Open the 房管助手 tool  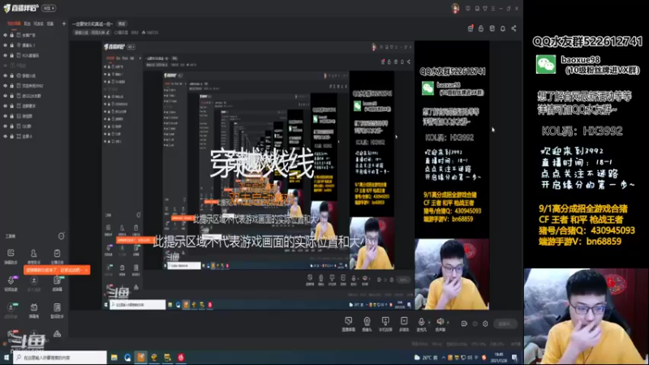click(34, 256)
